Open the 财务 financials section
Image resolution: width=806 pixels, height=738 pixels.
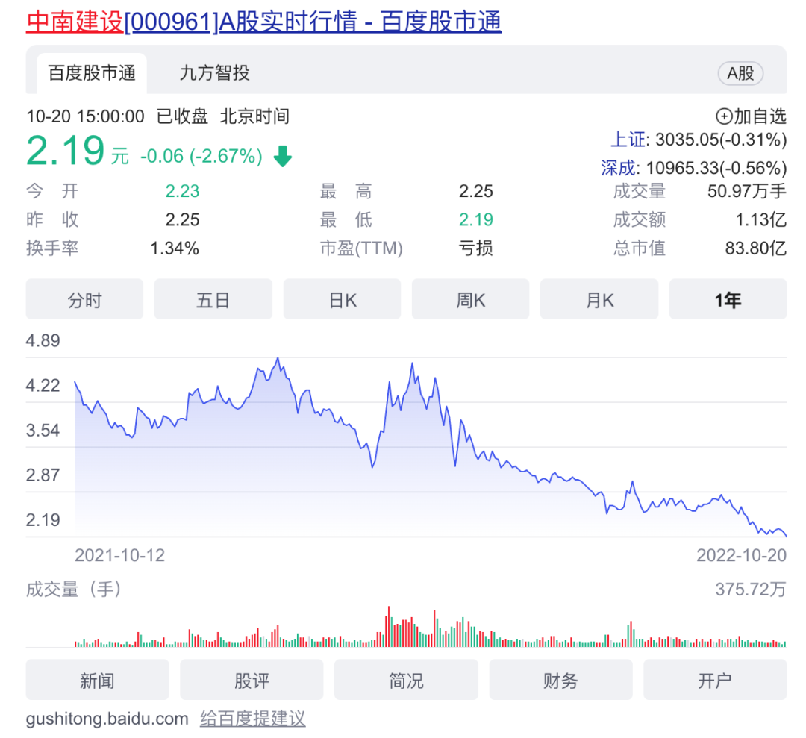[560, 680]
